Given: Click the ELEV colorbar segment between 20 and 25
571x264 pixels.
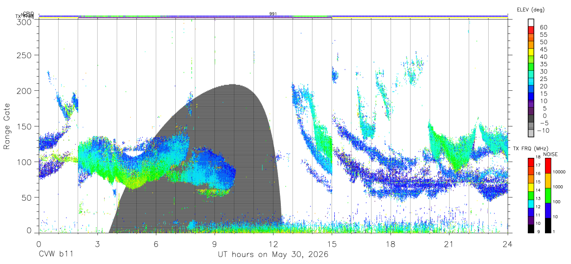Looking at the screenshot, I should [531, 82].
